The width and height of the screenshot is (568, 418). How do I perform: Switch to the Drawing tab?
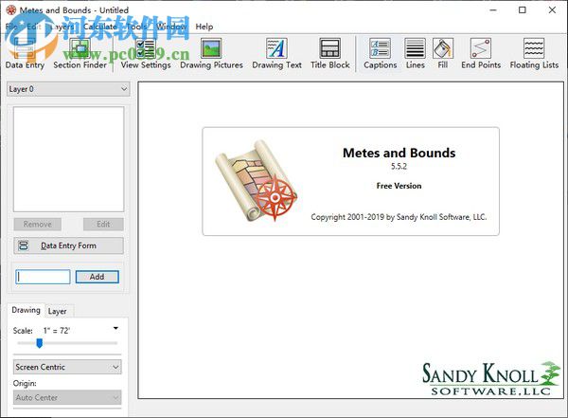26,310
